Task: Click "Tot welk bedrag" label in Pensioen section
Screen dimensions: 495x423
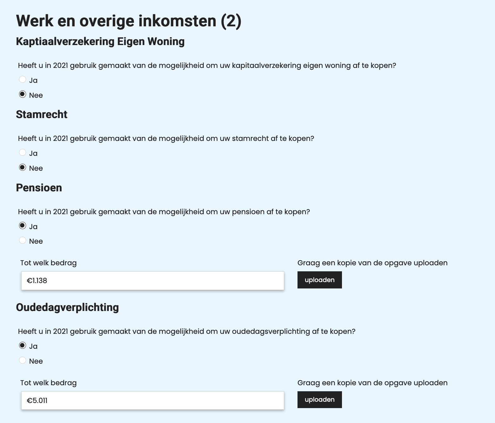Action: (x=48, y=263)
